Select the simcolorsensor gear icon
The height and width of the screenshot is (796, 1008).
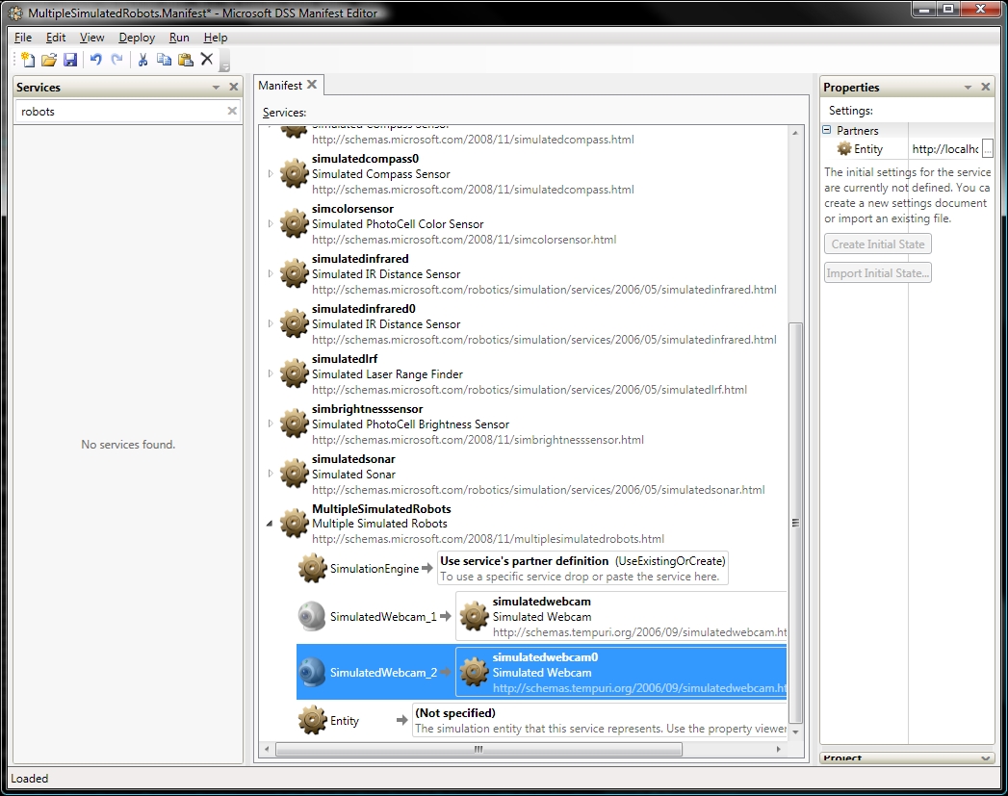coord(295,223)
